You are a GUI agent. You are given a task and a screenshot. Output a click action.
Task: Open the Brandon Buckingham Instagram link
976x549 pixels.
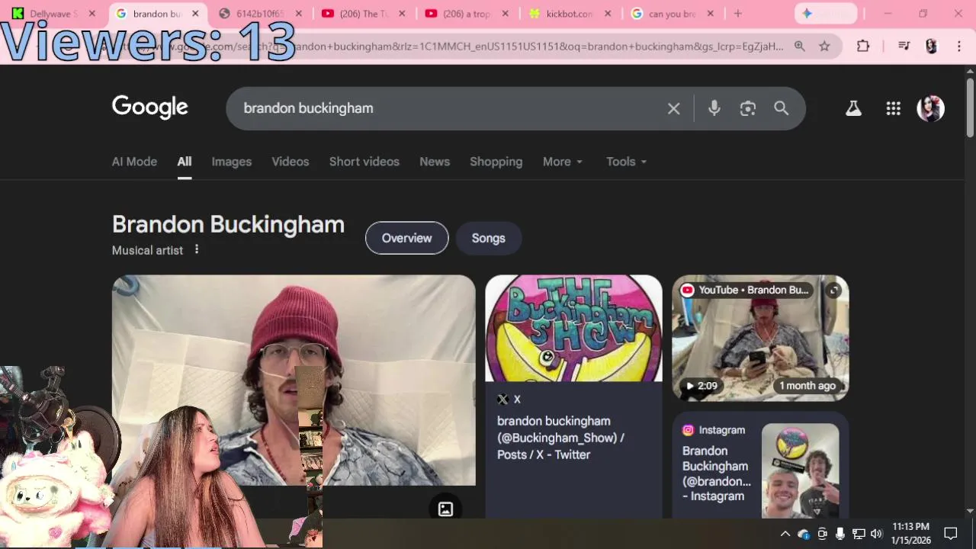pyautogui.click(x=717, y=474)
